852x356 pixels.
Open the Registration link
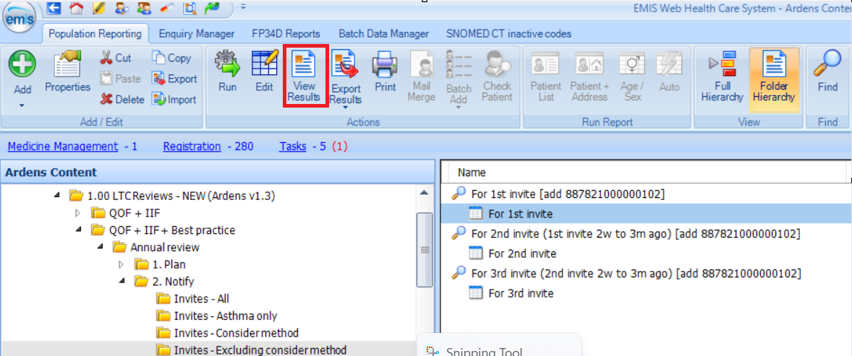pyautogui.click(x=192, y=146)
